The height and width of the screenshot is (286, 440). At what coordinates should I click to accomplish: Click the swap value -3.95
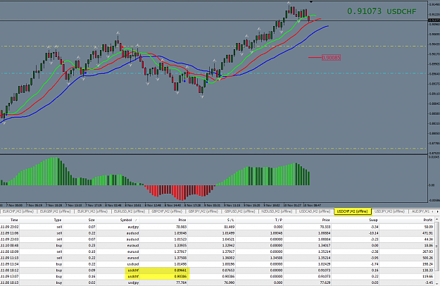click(375, 258)
